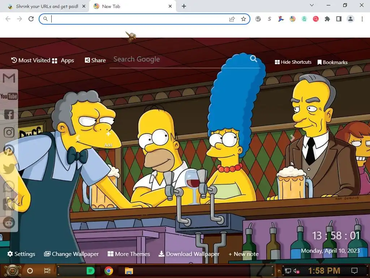Open the Extensions puzzle icon
Viewport: 370px width, 278px height.
coord(327,19)
